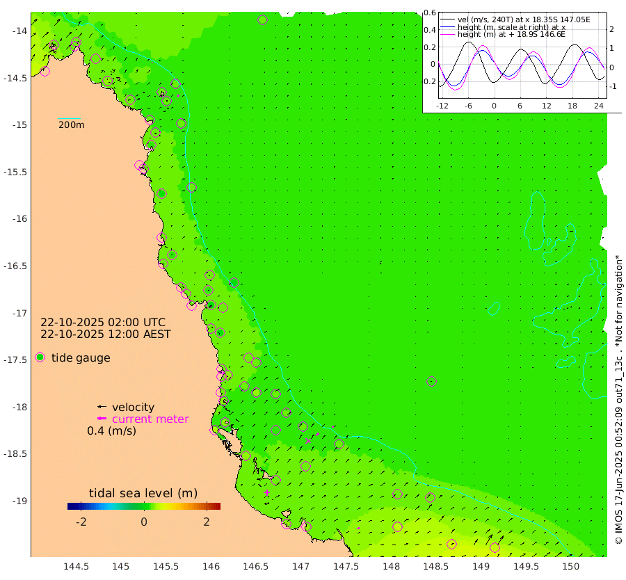Screen dimensions: 626x580
Task: Click the '146' longitude axis label
Action: [x=211, y=566]
